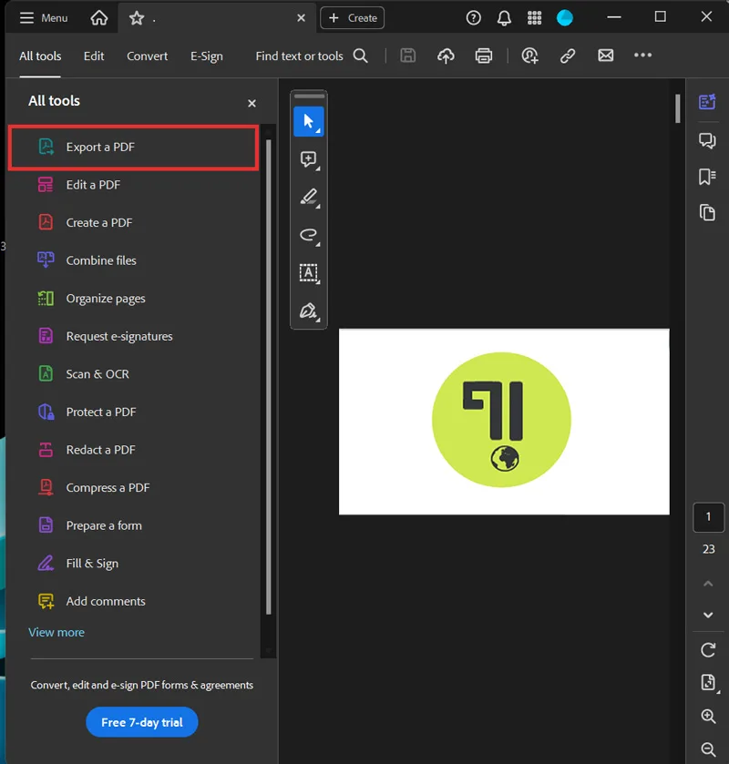Star the current document tab
Viewport: 729px width, 764px height.
[137, 18]
